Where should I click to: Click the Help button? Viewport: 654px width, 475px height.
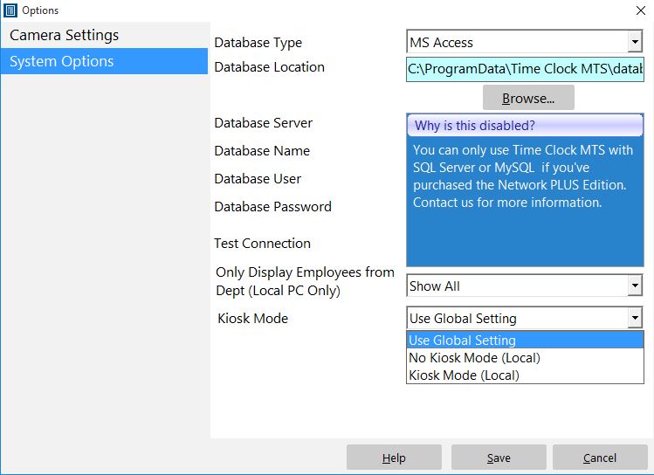pyautogui.click(x=394, y=458)
